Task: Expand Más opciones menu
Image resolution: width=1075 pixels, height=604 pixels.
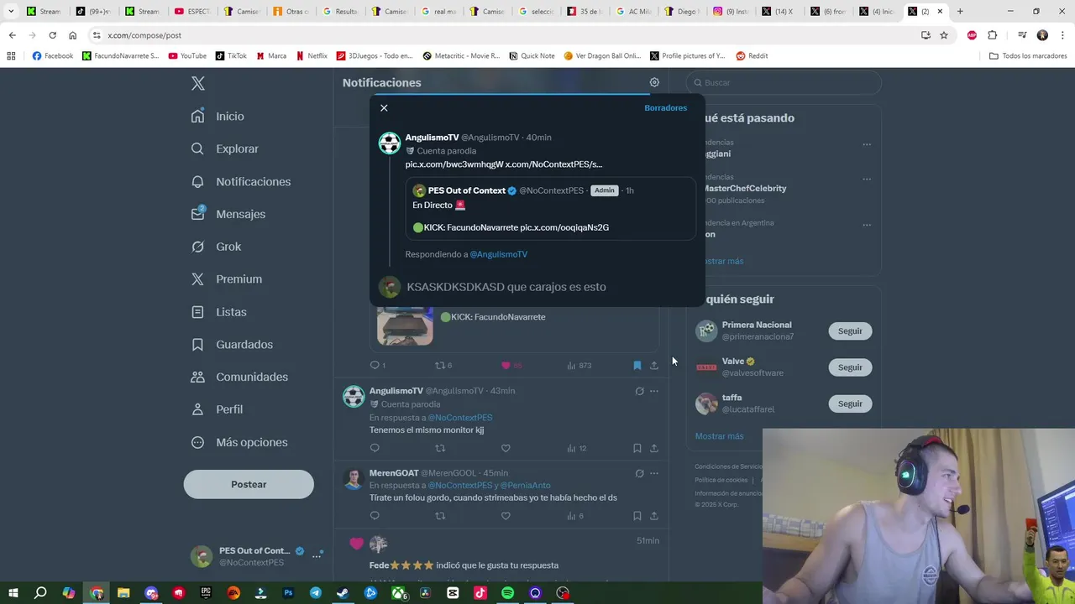Action: pos(239,442)
